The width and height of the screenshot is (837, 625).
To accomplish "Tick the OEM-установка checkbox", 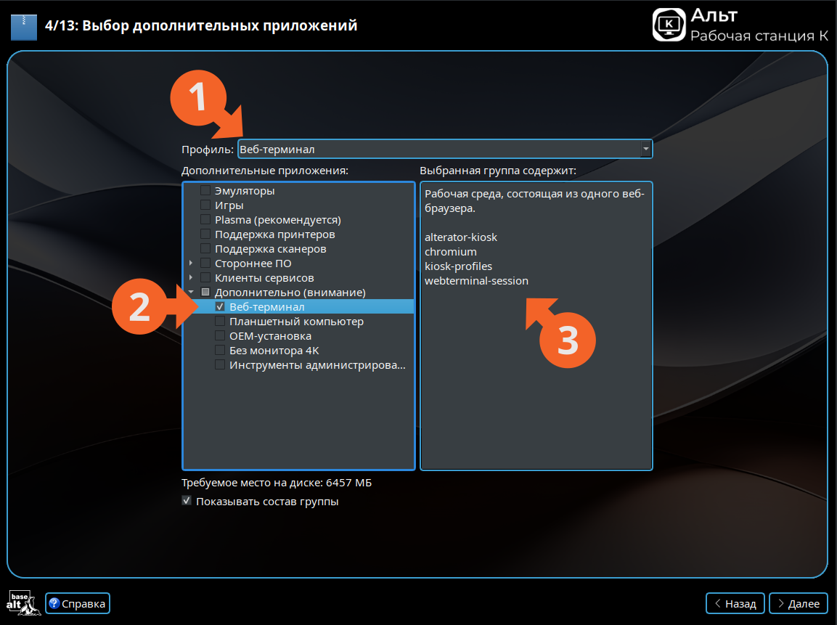I will [220, 336].
